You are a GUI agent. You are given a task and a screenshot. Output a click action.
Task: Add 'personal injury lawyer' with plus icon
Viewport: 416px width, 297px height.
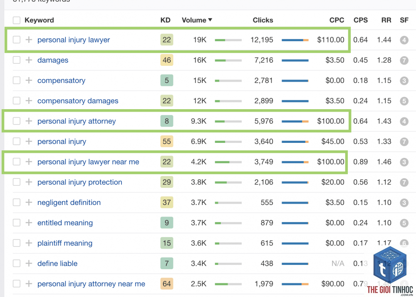point(29,40)
